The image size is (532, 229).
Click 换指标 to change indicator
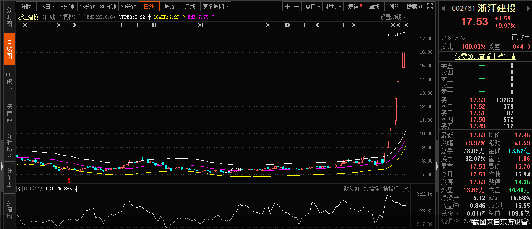pyautogui.click(x=391, y=189)
